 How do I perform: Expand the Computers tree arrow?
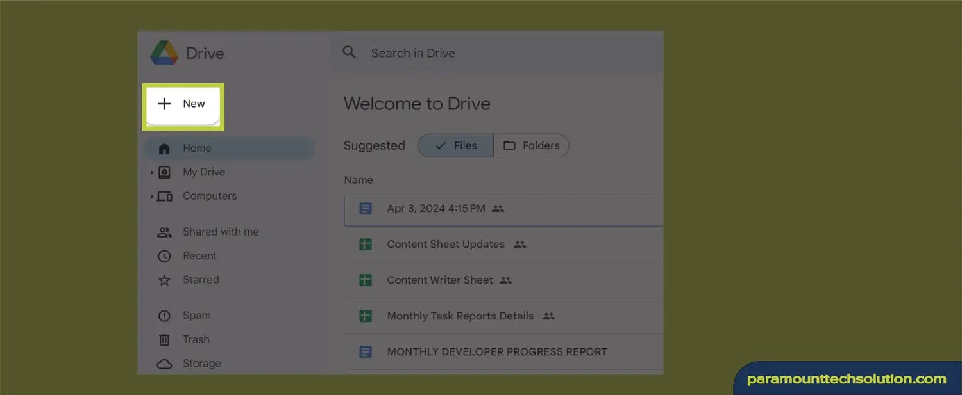point(152,197)
